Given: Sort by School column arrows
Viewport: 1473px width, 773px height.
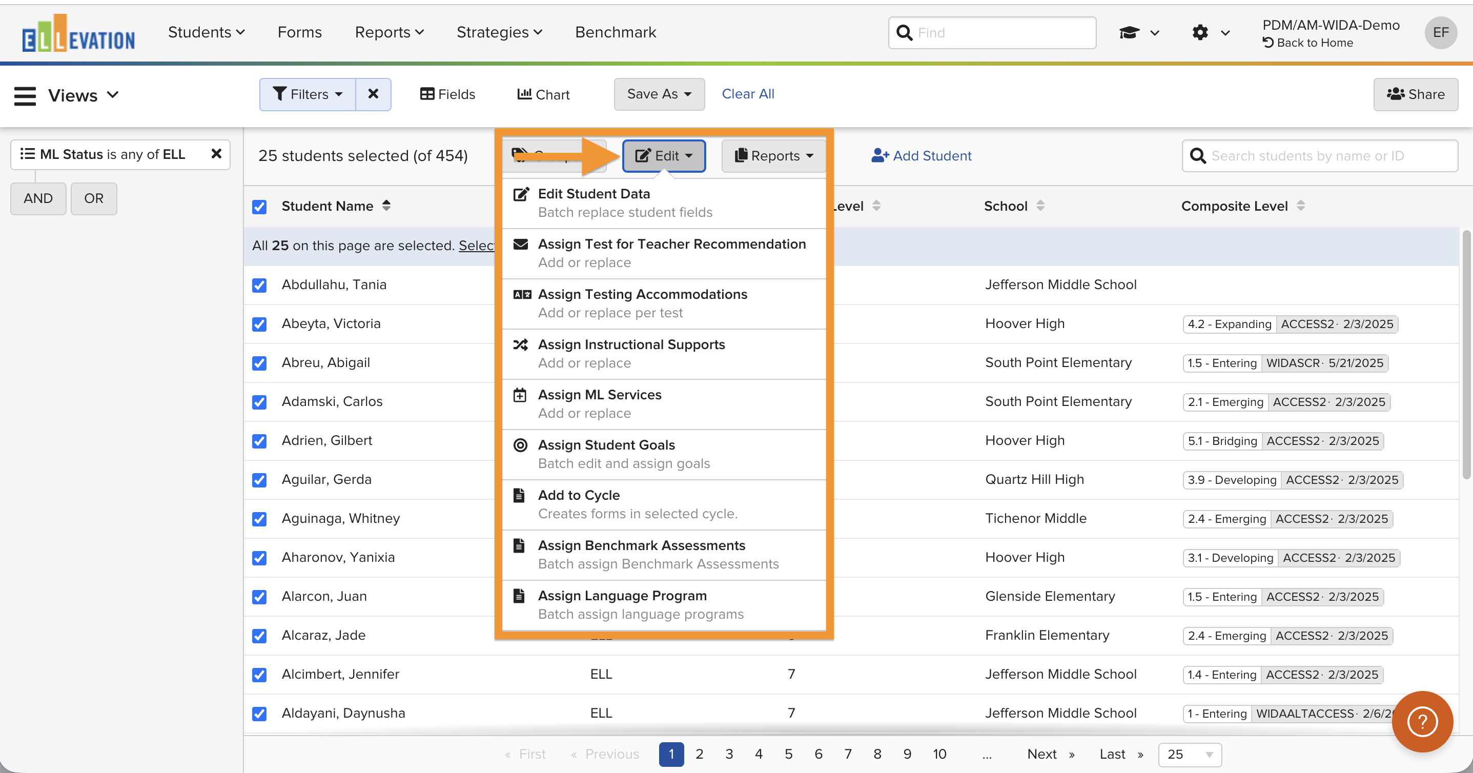Looking at the screenshot, I should click(1040, 206).
